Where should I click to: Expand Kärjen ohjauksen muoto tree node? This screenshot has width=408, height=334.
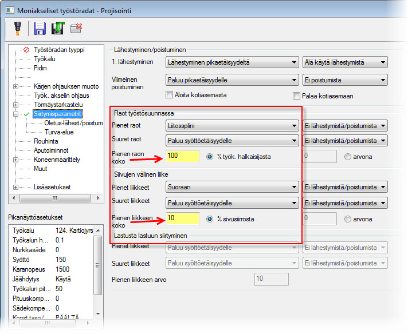coord(16,86)
